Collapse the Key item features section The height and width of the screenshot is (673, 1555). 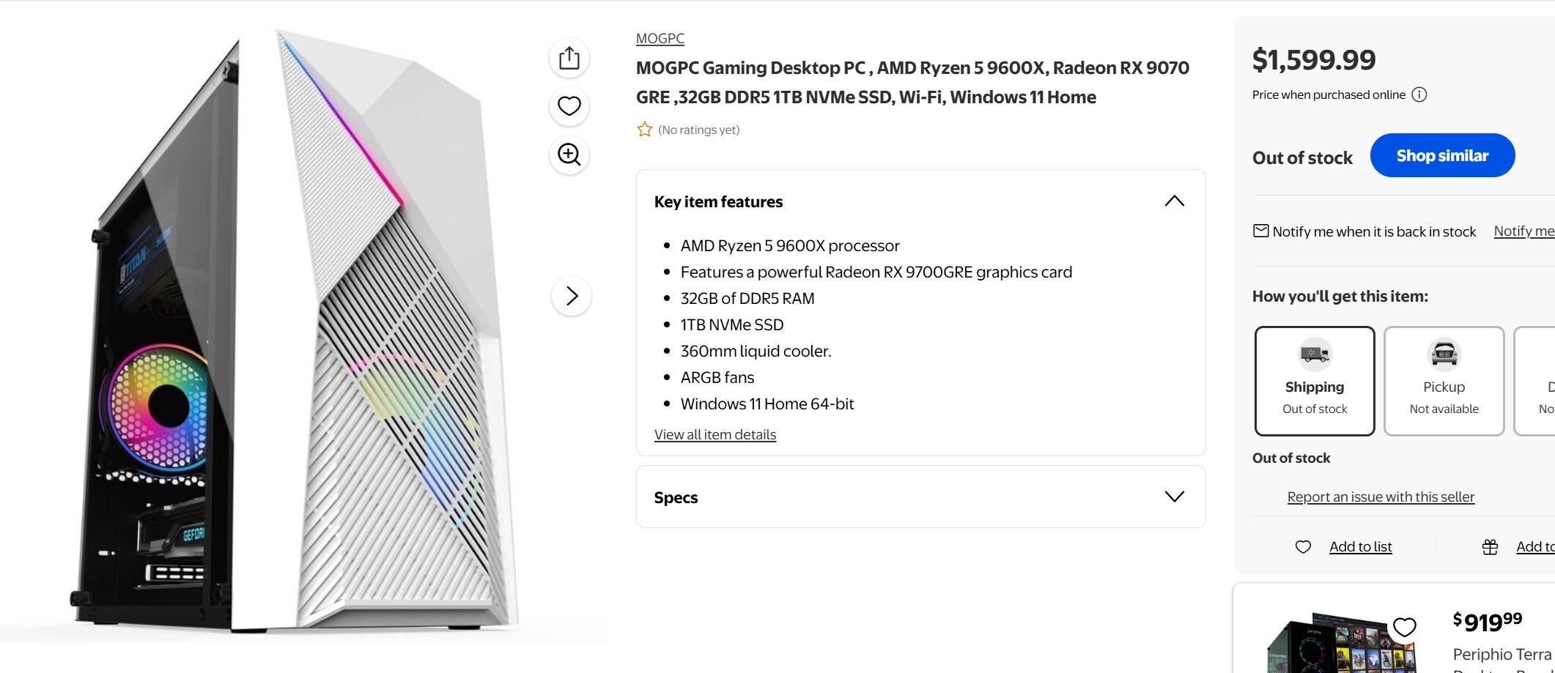[1174, 201]
